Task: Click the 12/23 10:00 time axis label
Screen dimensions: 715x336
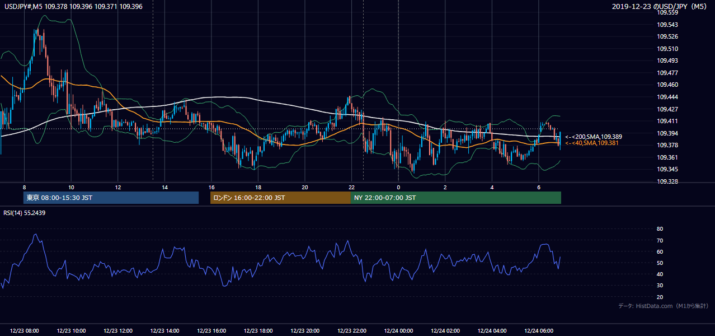Action: tap(71, 331)
